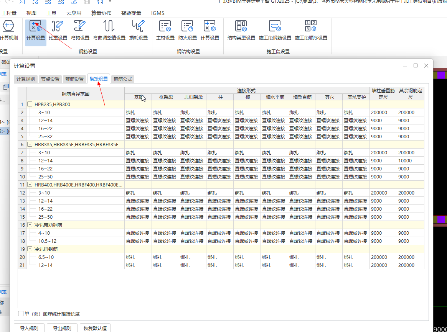The height and width of the screenshot is (332, 447).
Task: Open the 视图 menu
Action: pyautogui.click(x=31, y=13)
